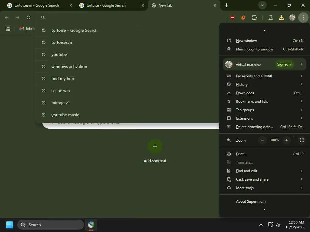Expand Cast, save and share submenu
310x232 pixels.
[265, 179]
